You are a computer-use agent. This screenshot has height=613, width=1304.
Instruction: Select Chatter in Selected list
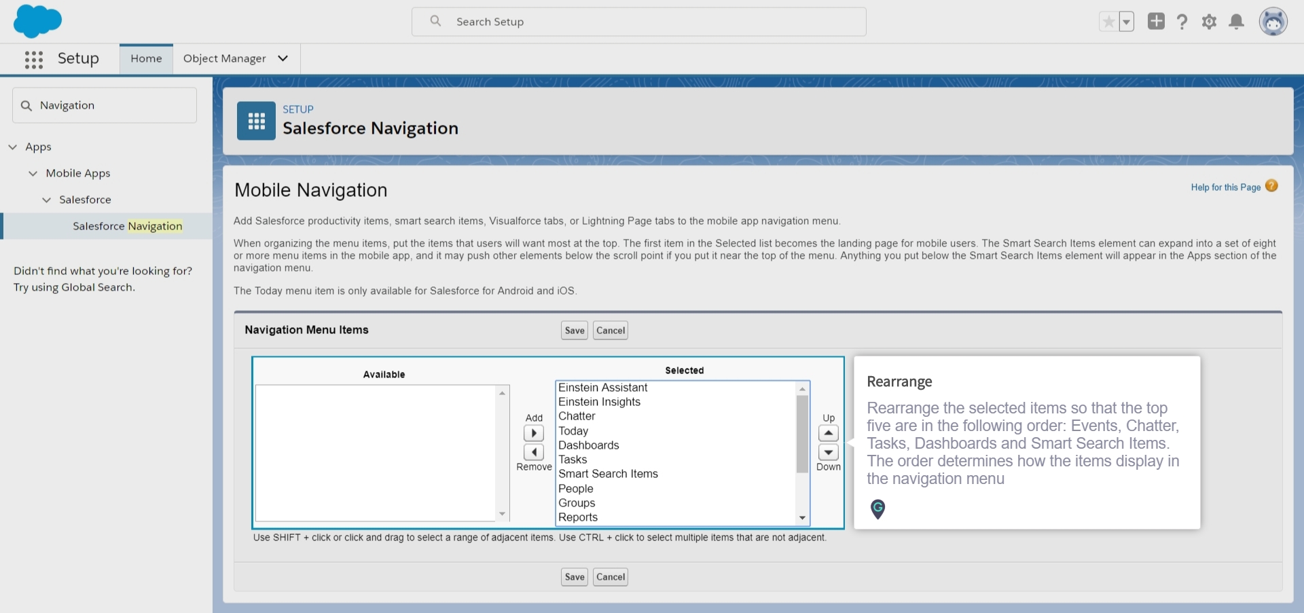(577, 416)
